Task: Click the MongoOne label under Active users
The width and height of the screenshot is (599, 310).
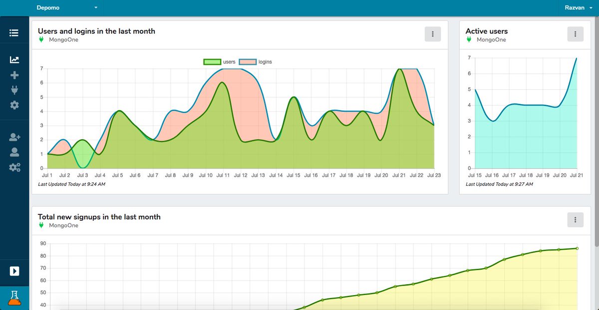Action: [x=491, y=40]
